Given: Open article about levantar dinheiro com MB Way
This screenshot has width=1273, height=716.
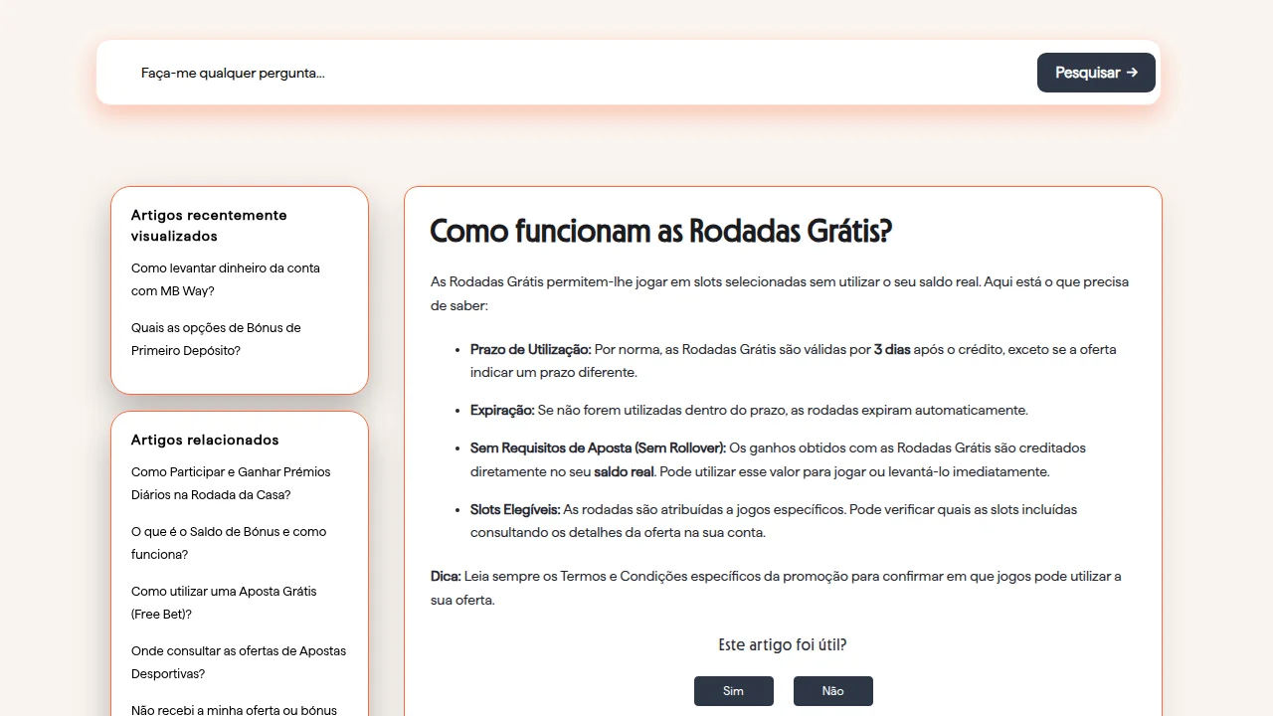Looking at the screenshot, I should (x=226, y=279).
